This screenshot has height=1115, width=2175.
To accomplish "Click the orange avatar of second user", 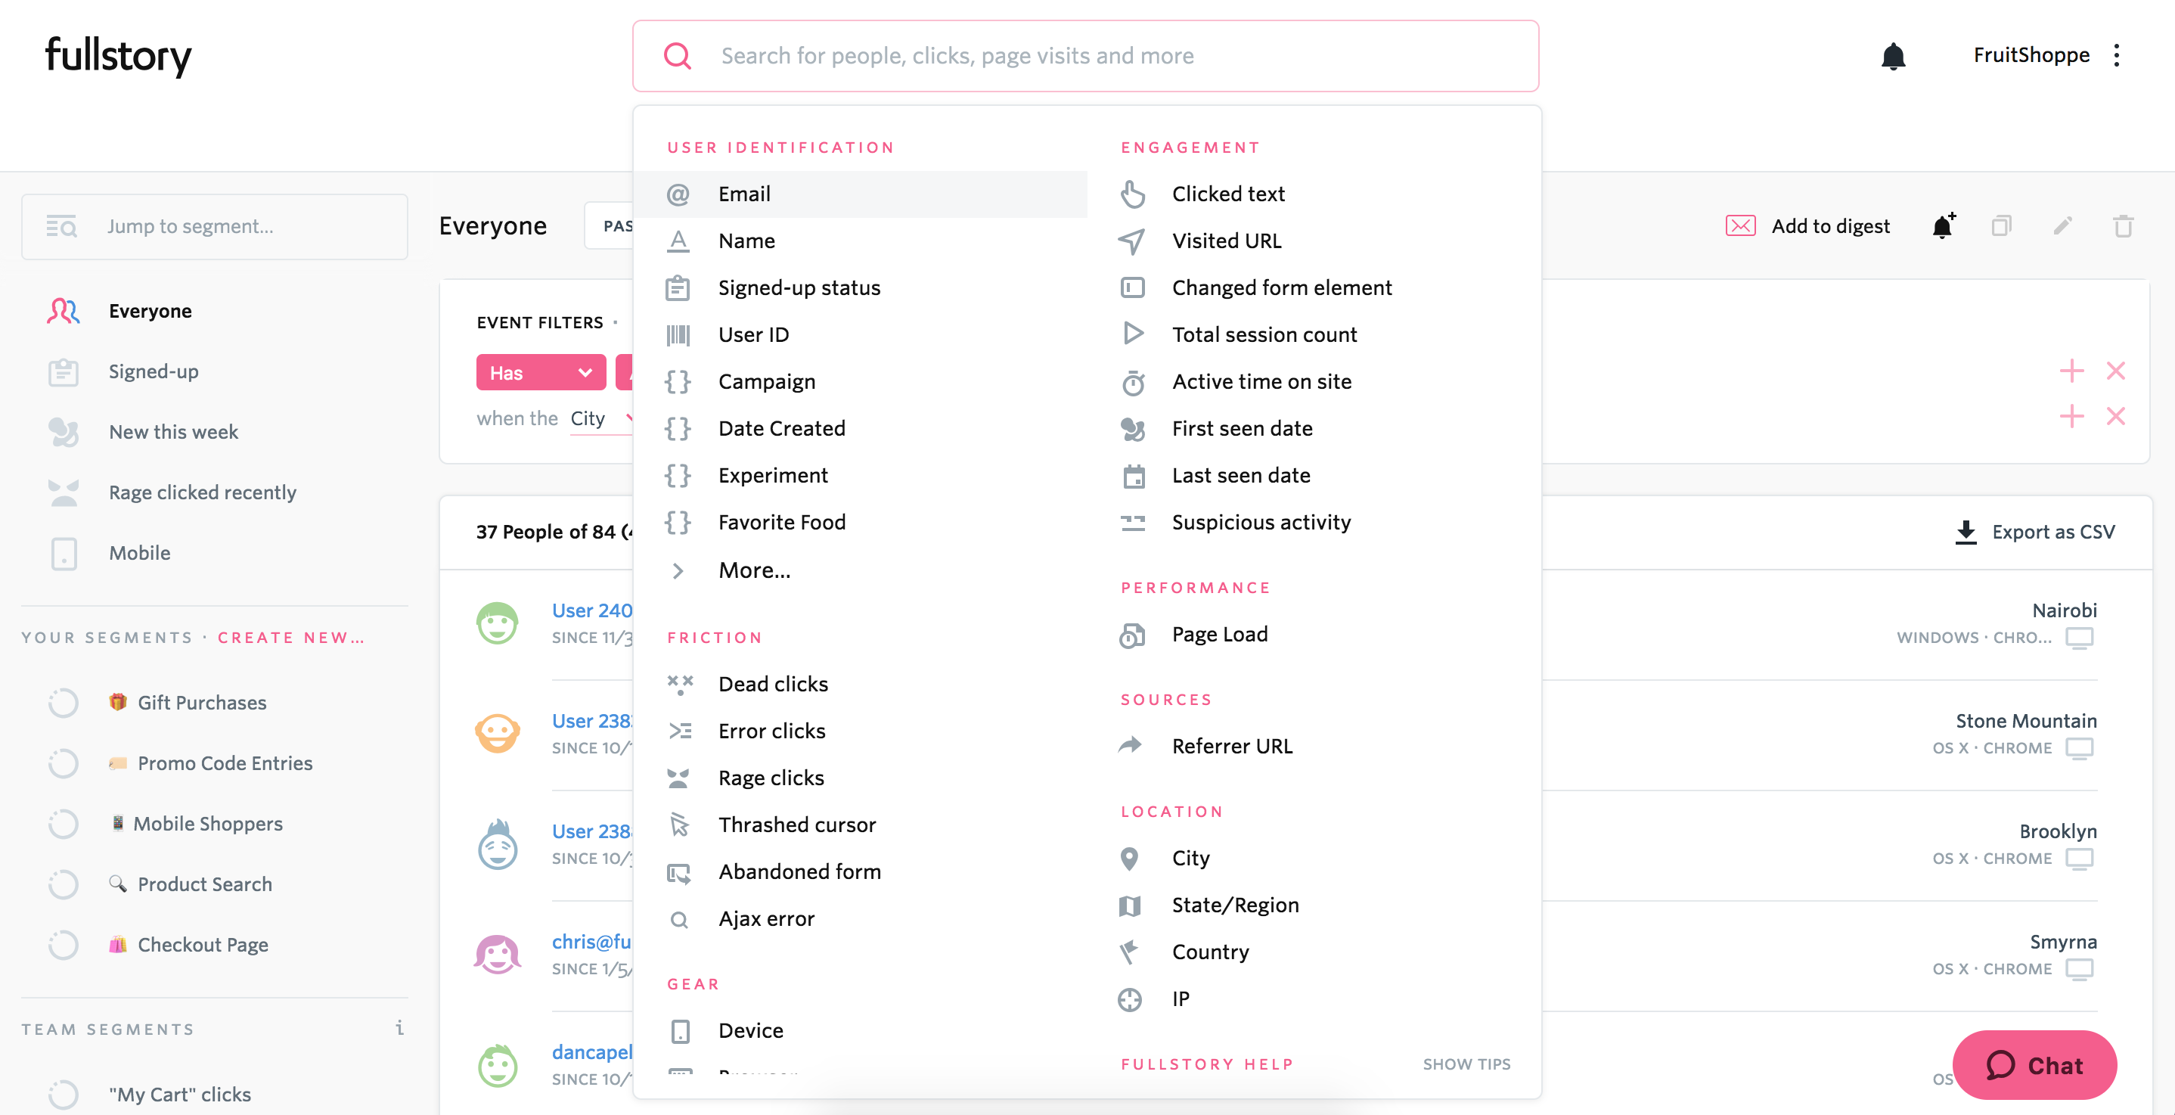I will click(x=498, y=733).
